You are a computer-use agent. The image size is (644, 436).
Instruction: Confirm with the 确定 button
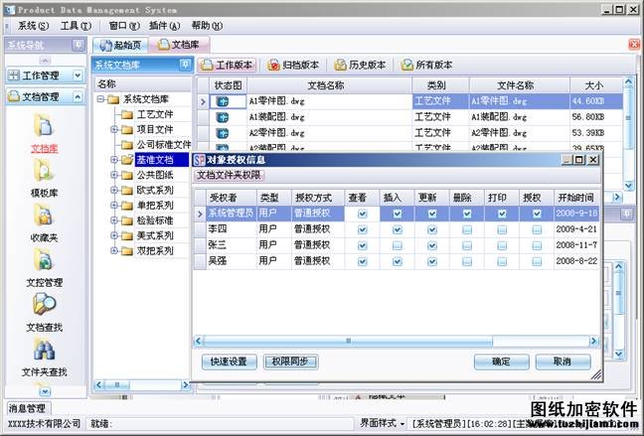pos(501,362)
